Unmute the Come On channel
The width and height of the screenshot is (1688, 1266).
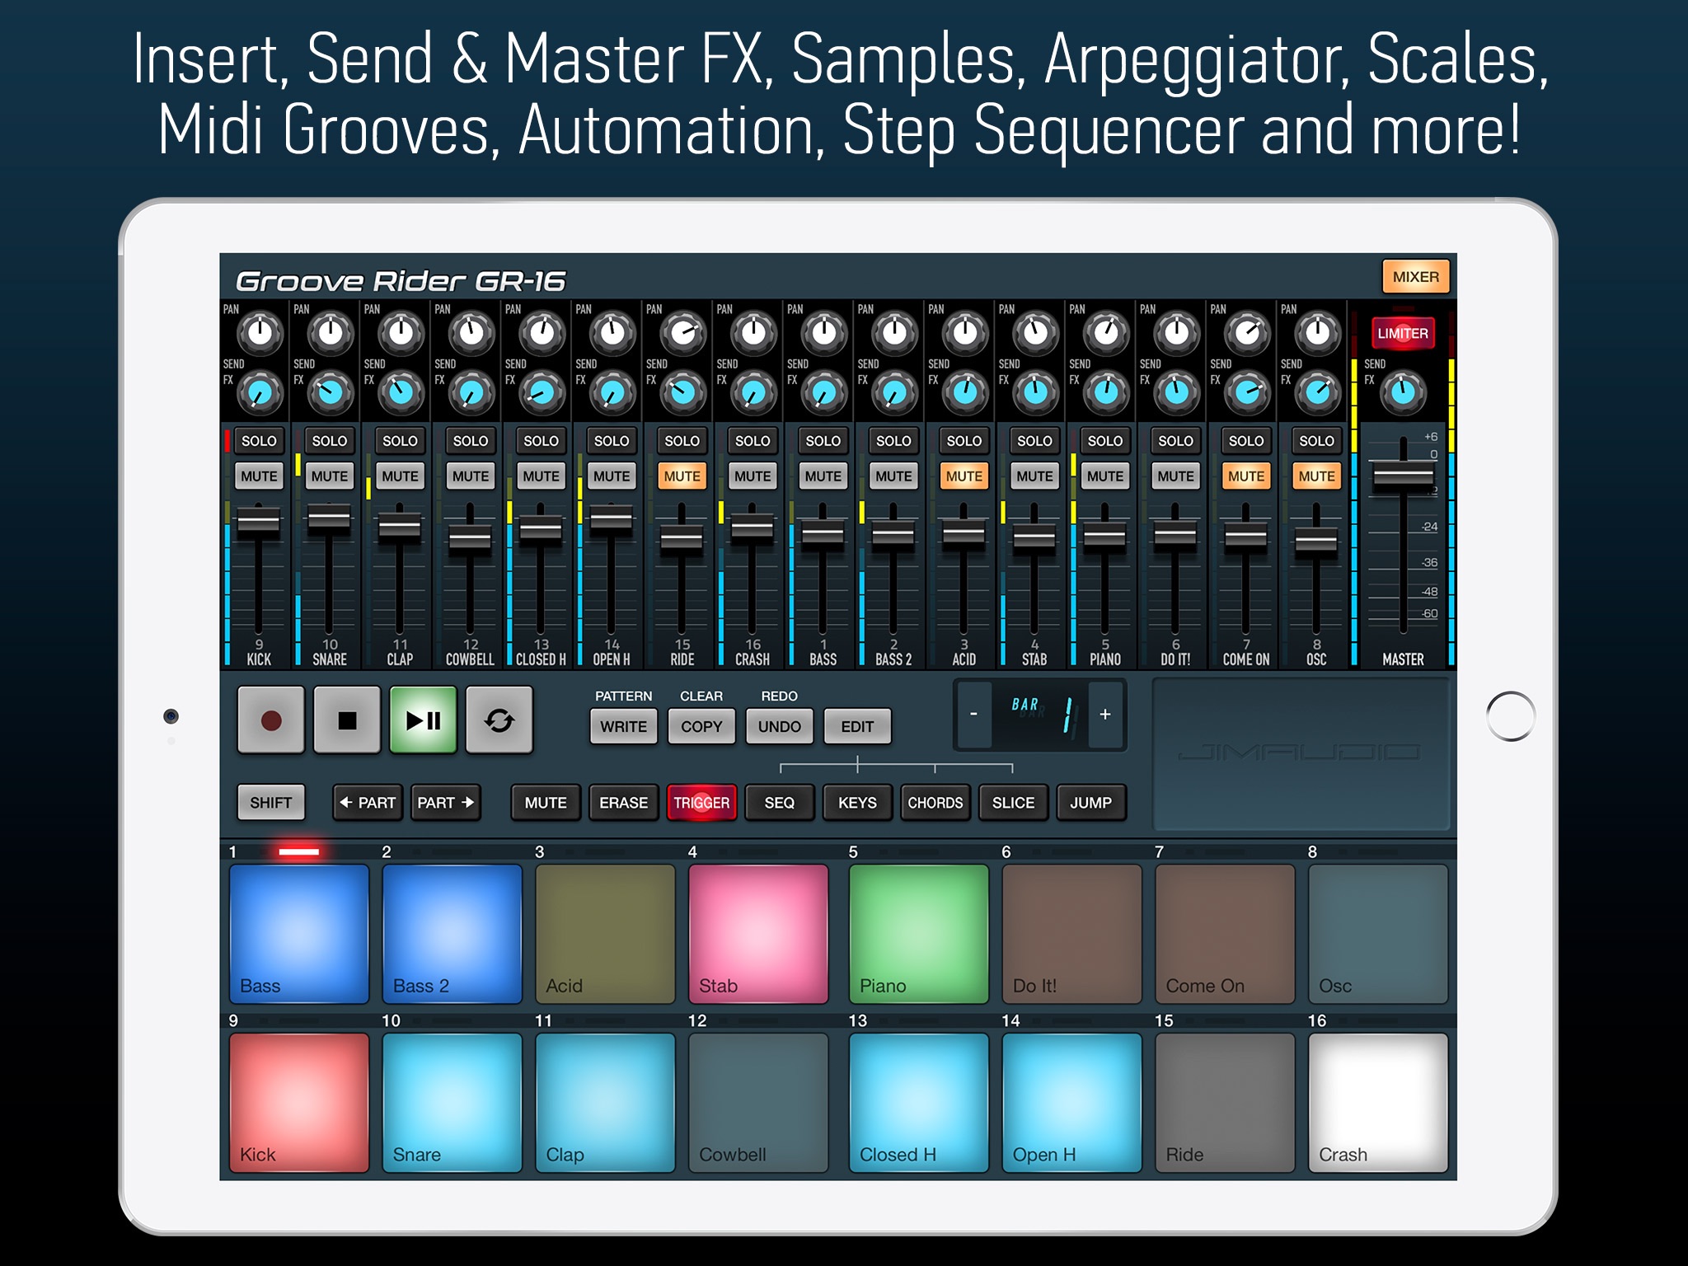1246,476
